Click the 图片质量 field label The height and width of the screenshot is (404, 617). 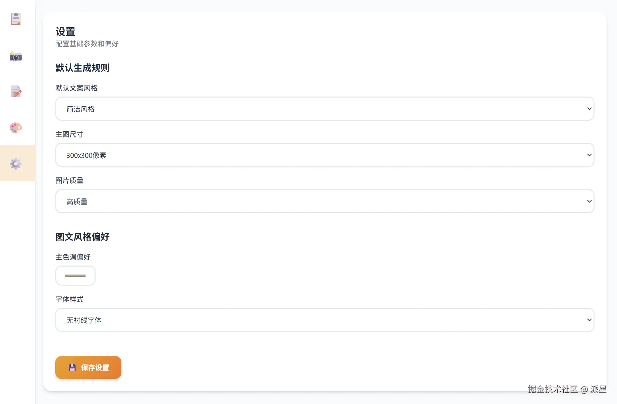[x=69, y=180]
